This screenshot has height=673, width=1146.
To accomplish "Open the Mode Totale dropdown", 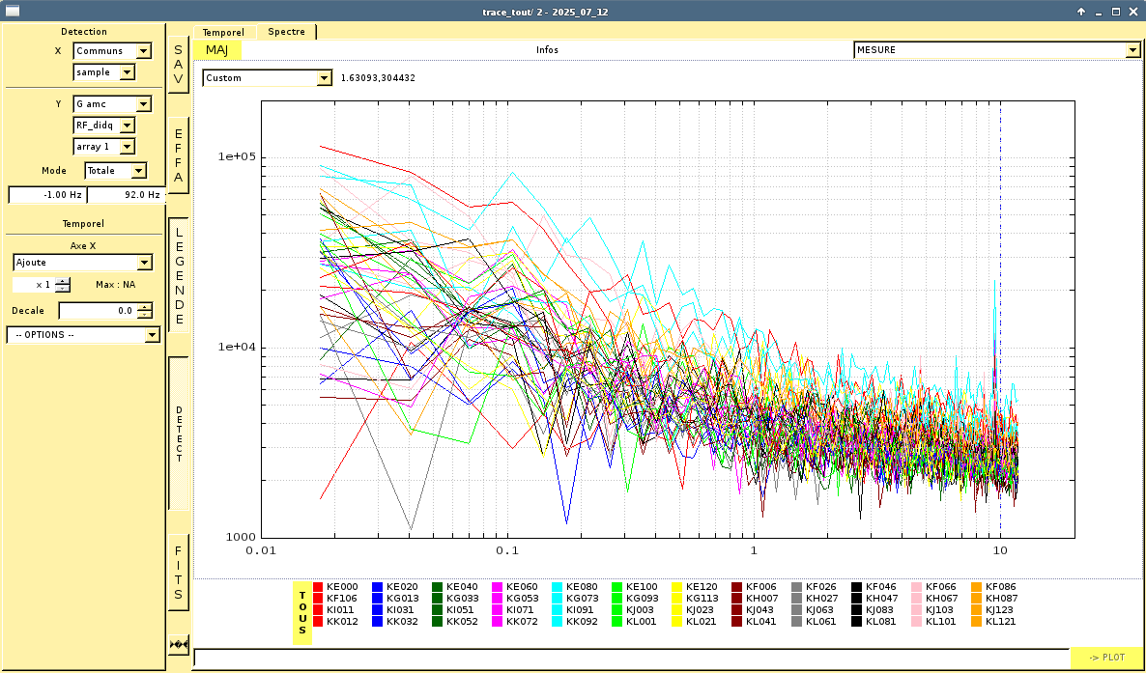I will click(115, 171).
